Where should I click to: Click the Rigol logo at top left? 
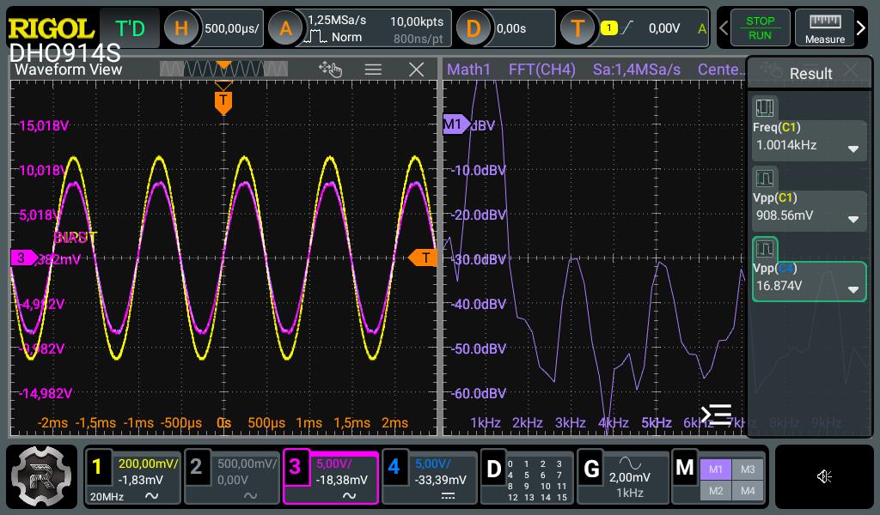tap(52, 28)
